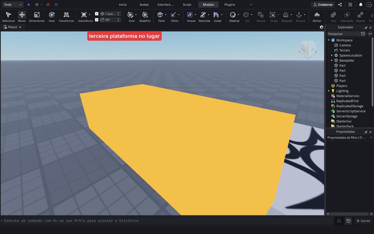Open the Assistant icon next to share

click(350, 5)
